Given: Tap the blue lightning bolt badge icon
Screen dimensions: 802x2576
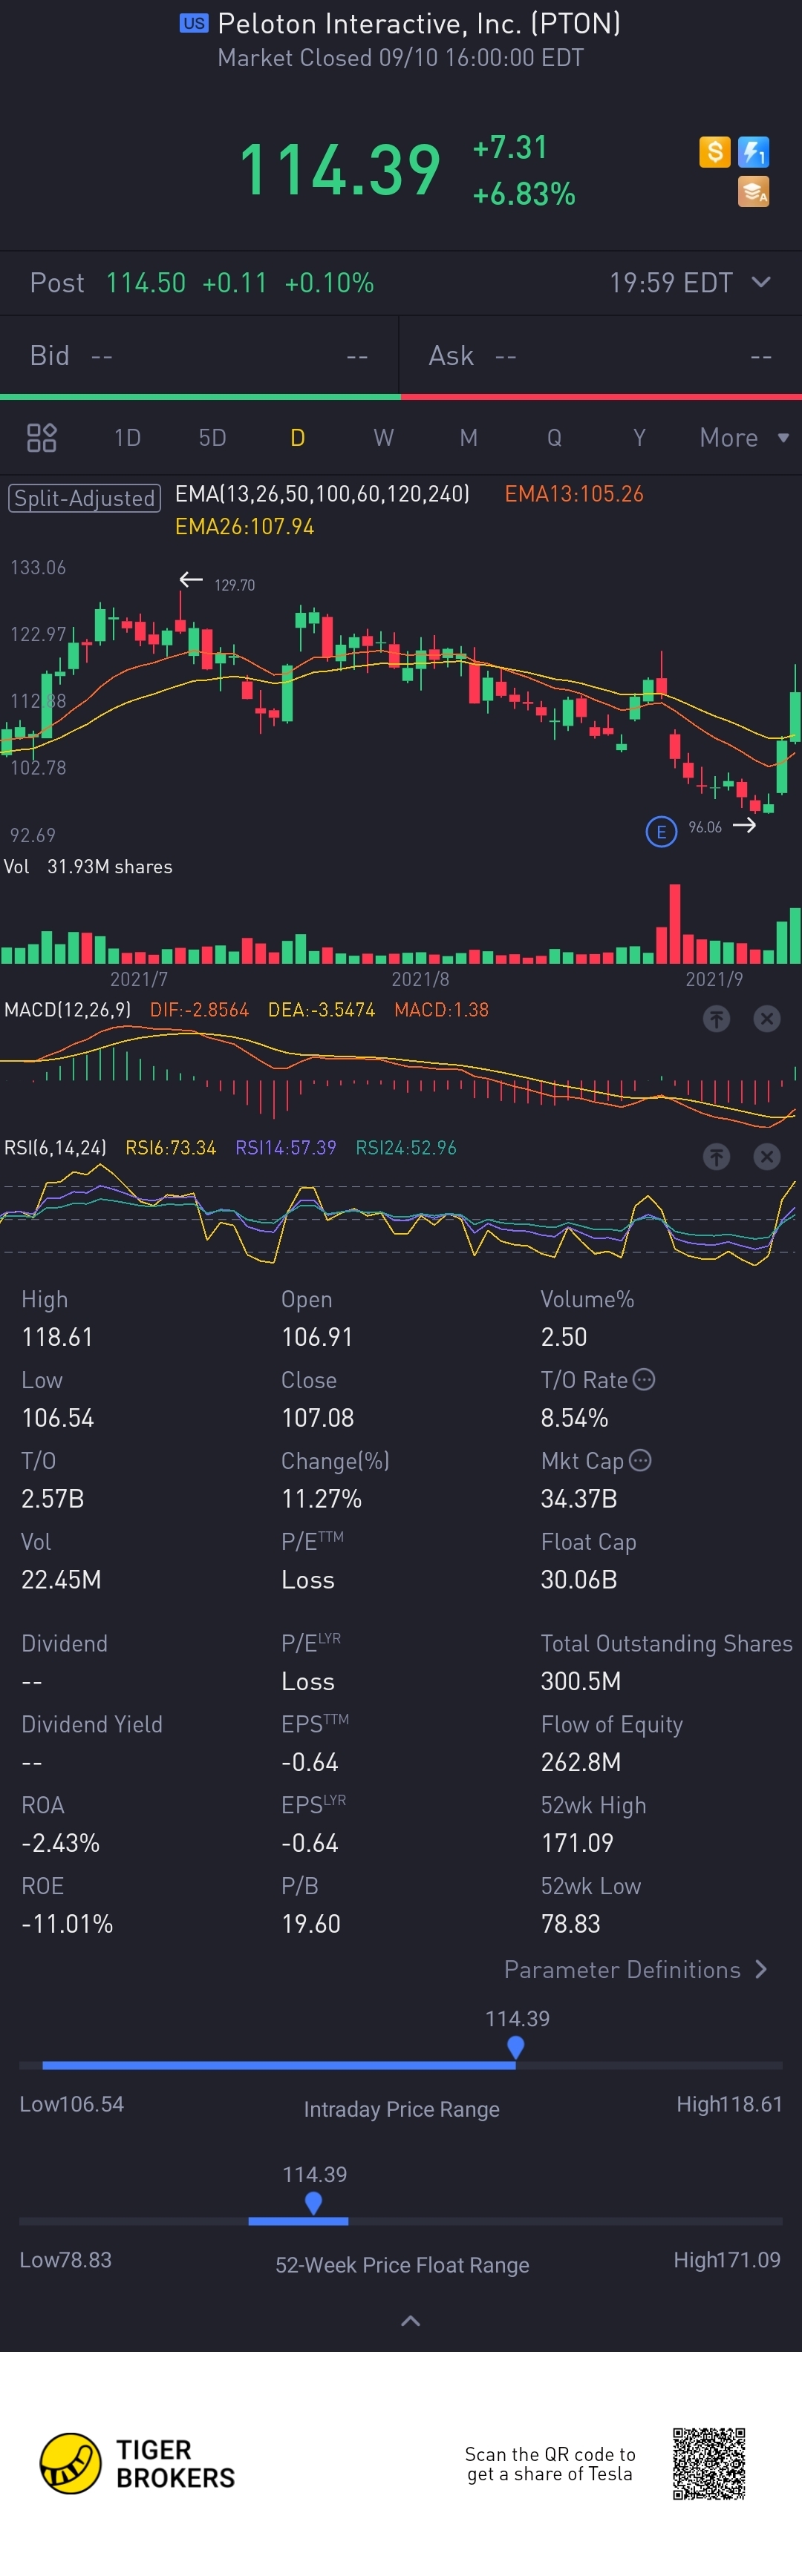Looking at the screenshot, I should point(753,152).
